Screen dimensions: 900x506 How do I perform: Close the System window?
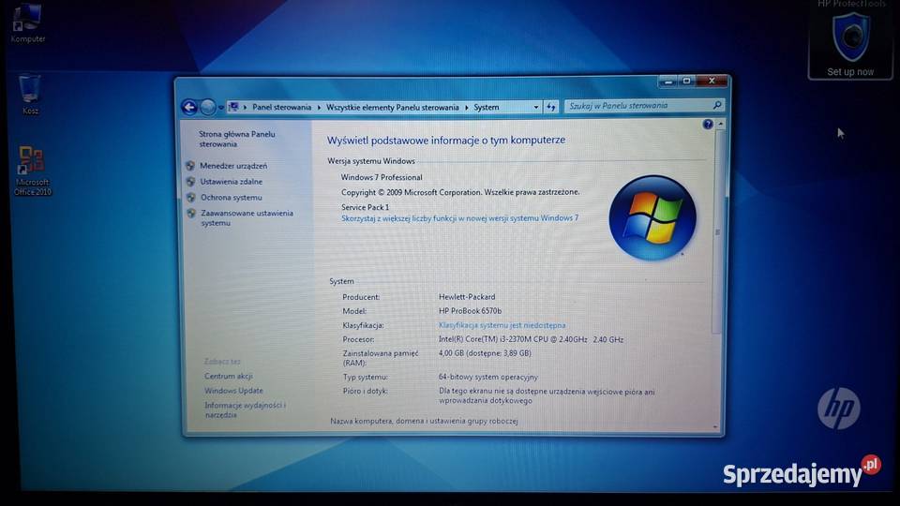[712, 81]
